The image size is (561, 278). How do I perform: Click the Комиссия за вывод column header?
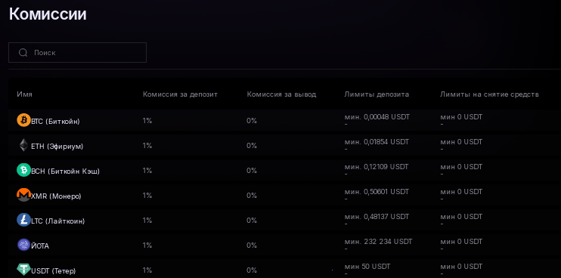(x=281, y=94)
